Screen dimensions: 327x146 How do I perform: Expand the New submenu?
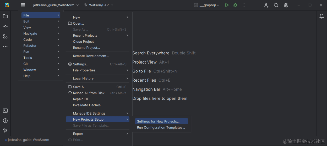[x=98, y=17]
